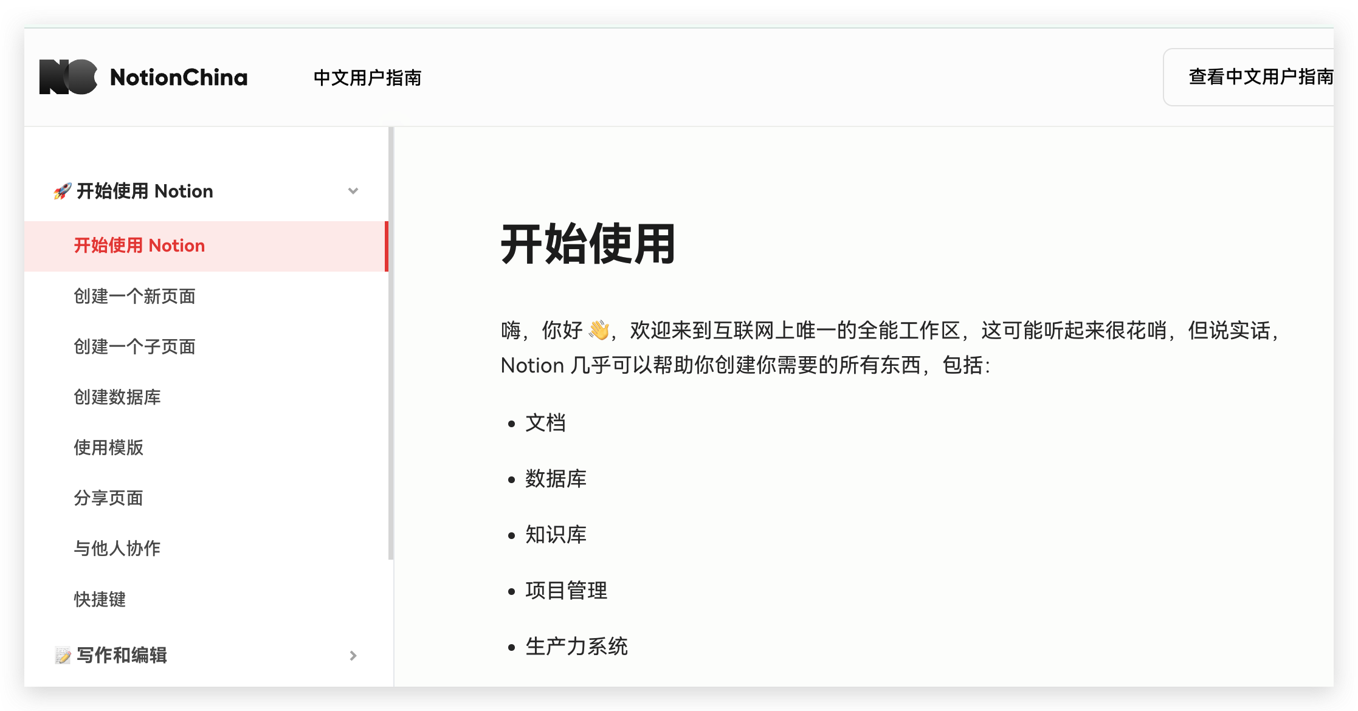Open 创建一个新页面 in sidebar
1358x711 pixels.
pos(134,297)
